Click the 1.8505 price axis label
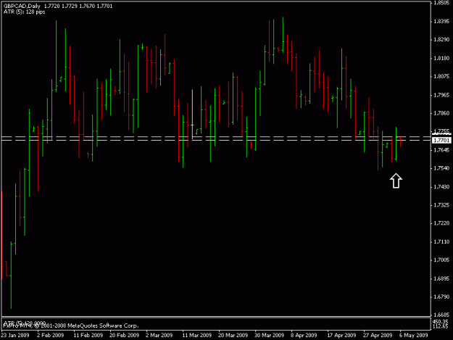 click(x=441, y=3)
